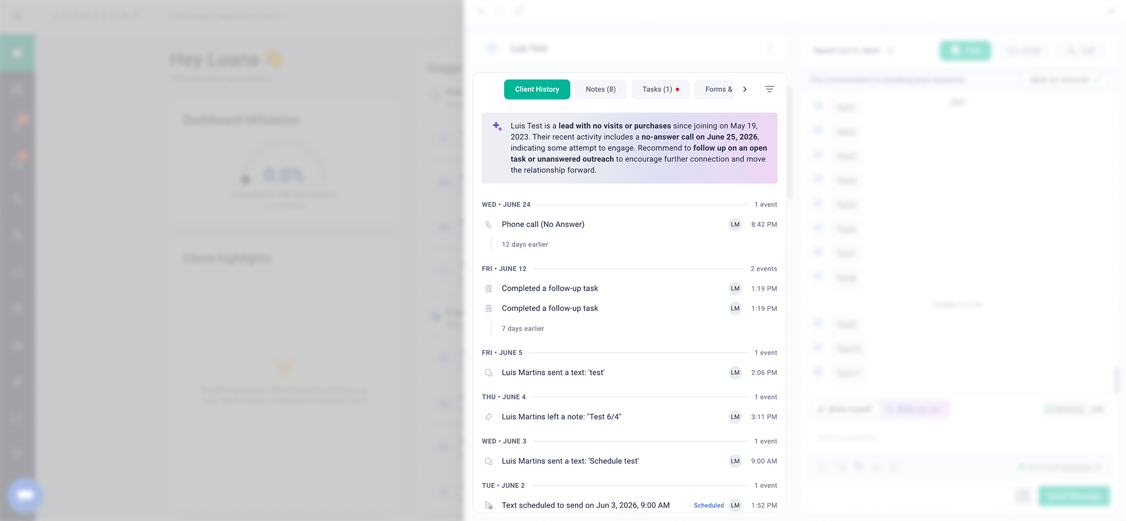Click the blue Scheduled status label
The height and width of the screenshot is (521, 1126).
709,505
